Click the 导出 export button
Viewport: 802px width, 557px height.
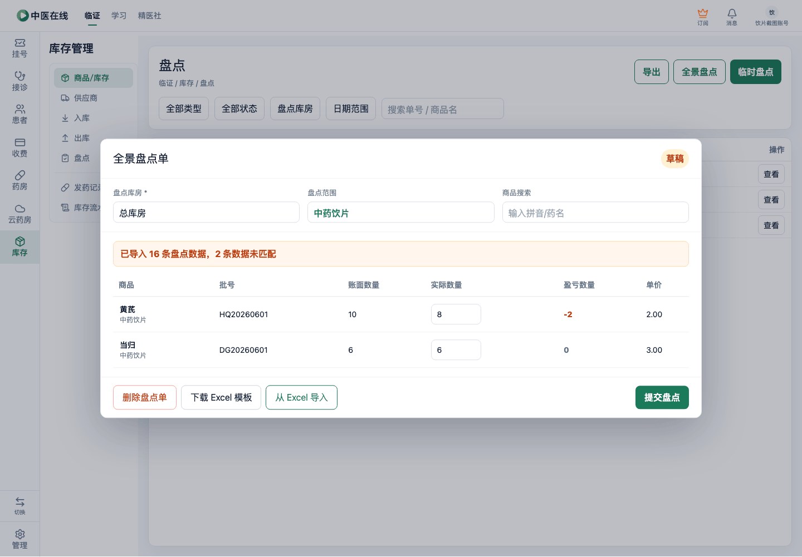click(652, 72)
